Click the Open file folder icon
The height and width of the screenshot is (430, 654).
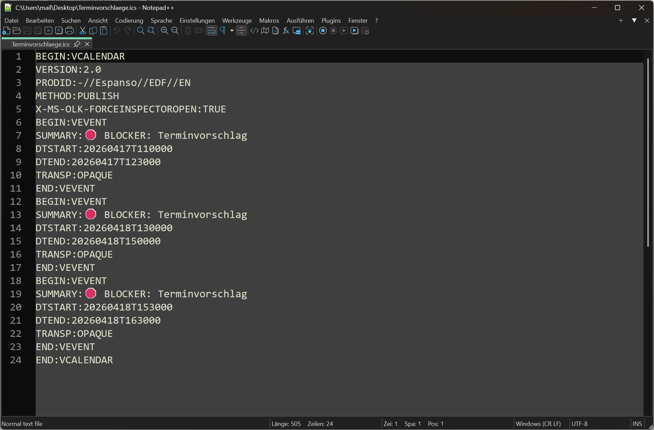point(17,31)
